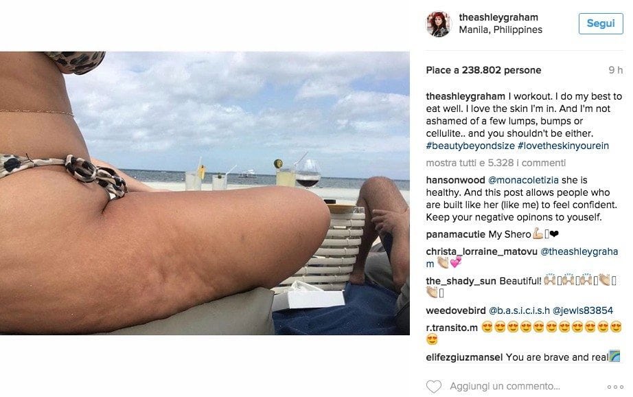Expand mostra tutti e 5.328 commenti
Viewport: 633px width, 397px height.
click(496, 163)
